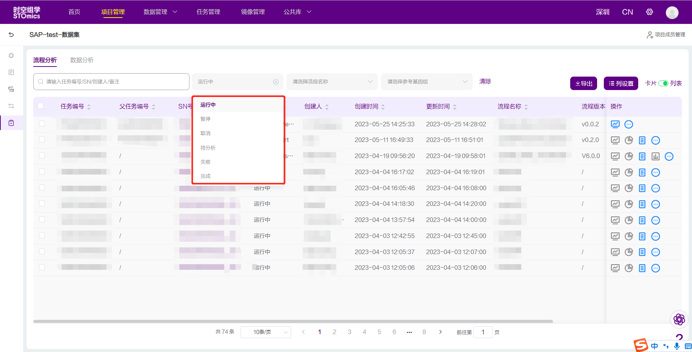The height and width of the screenshot is (352, 692).
Task: Toggle the 卡片/列表 view switch
Action: (x=663, y=83)
